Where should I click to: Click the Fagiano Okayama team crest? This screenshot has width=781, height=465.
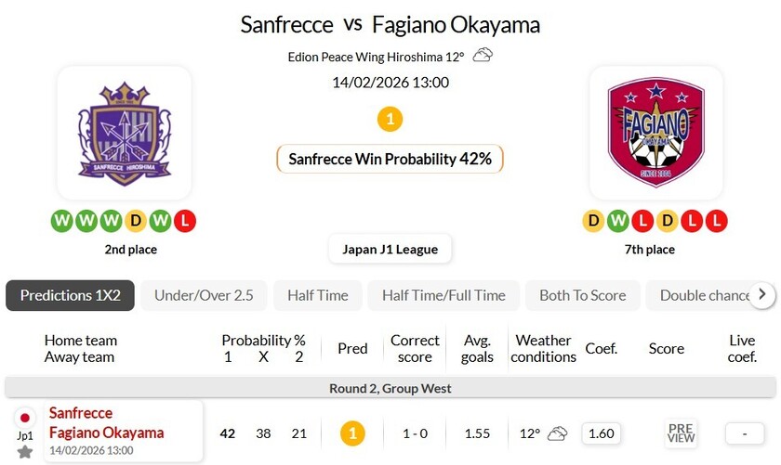coord(655,133)
